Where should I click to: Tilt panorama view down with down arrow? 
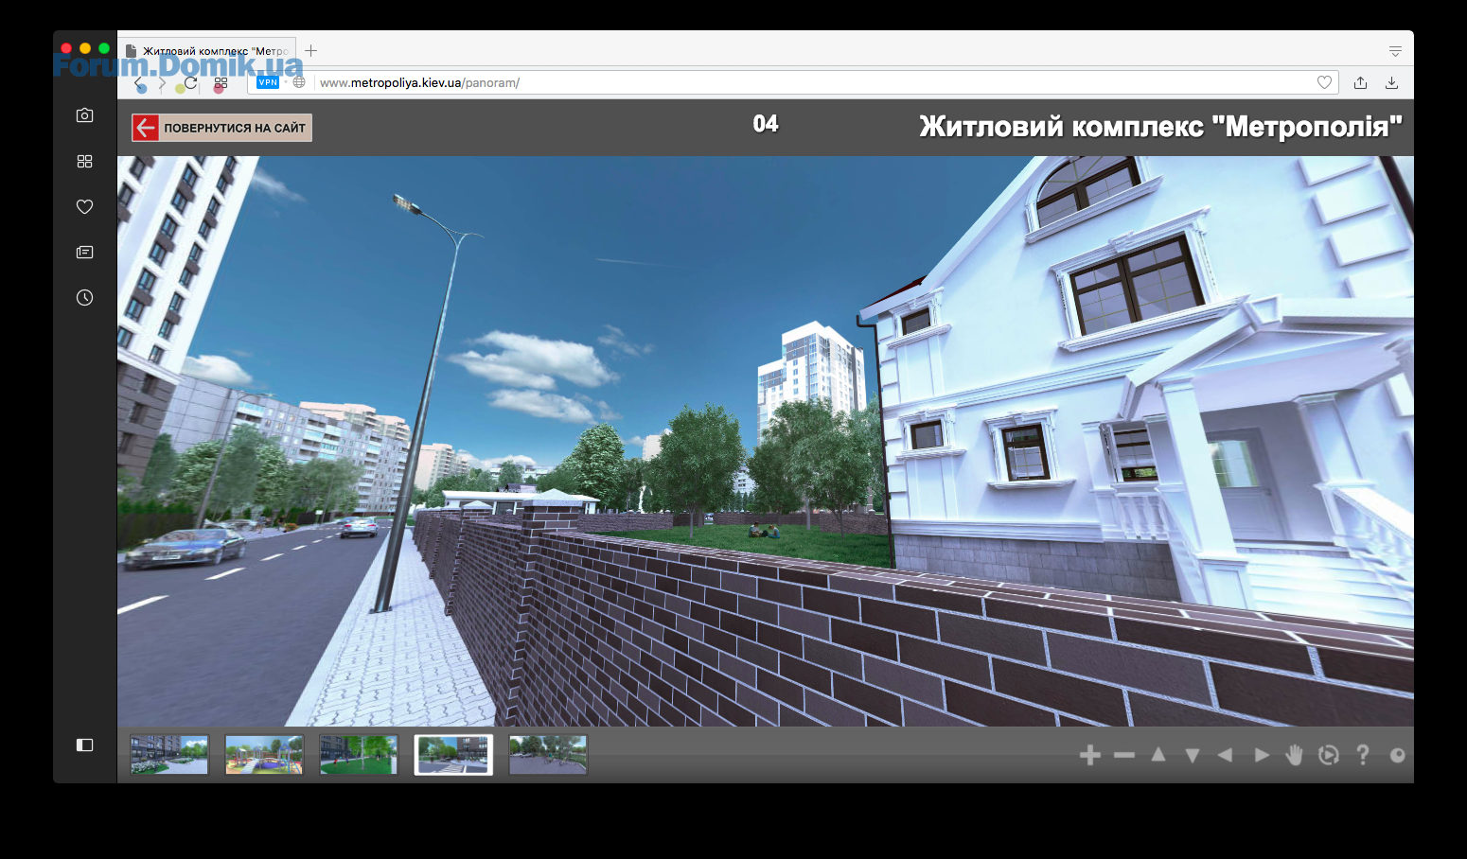click(1193, 755)
